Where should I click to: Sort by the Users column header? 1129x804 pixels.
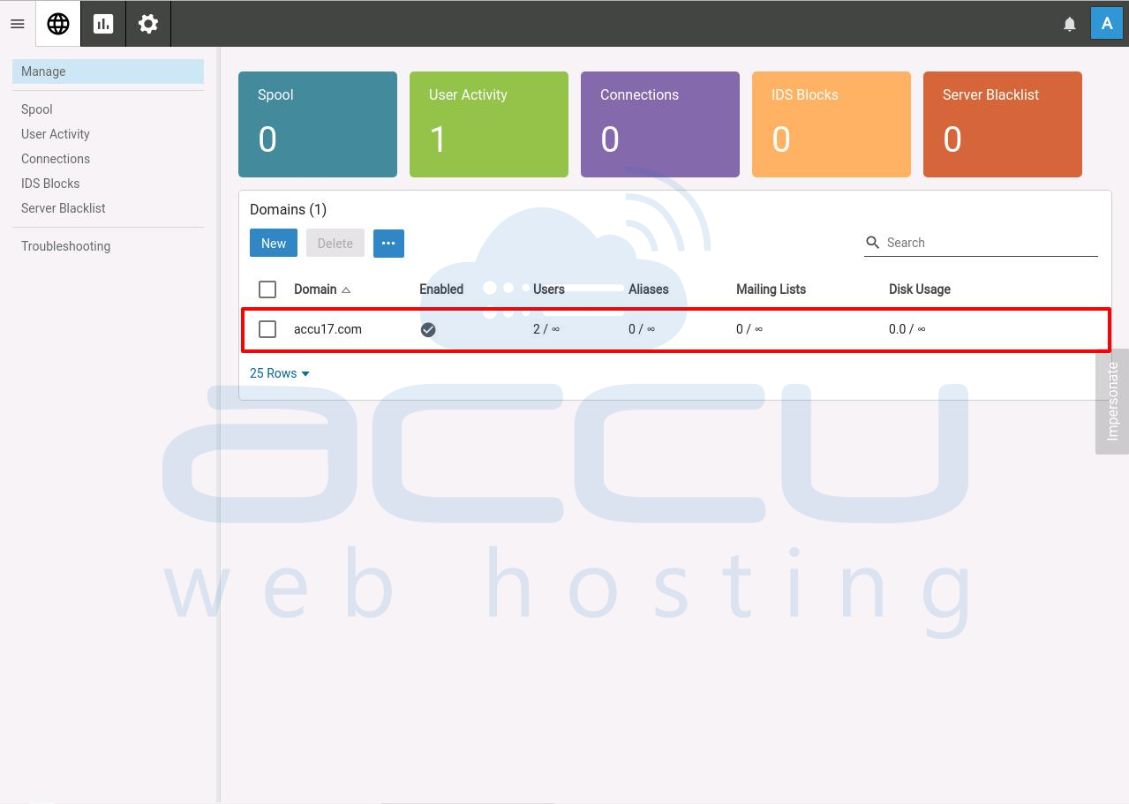tap(549, 289)
